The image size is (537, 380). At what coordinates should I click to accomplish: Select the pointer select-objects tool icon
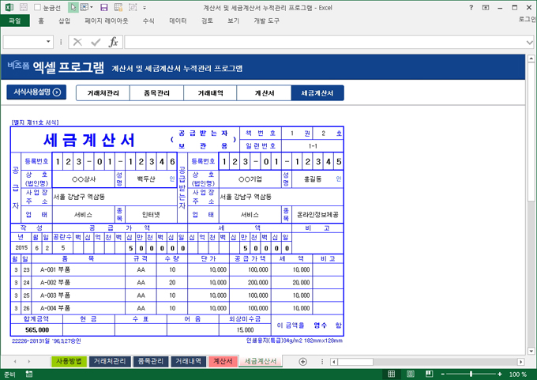point(73,6)
